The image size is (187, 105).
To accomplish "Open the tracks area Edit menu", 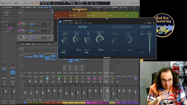I will pyautogui.click(x=22, y=7).
